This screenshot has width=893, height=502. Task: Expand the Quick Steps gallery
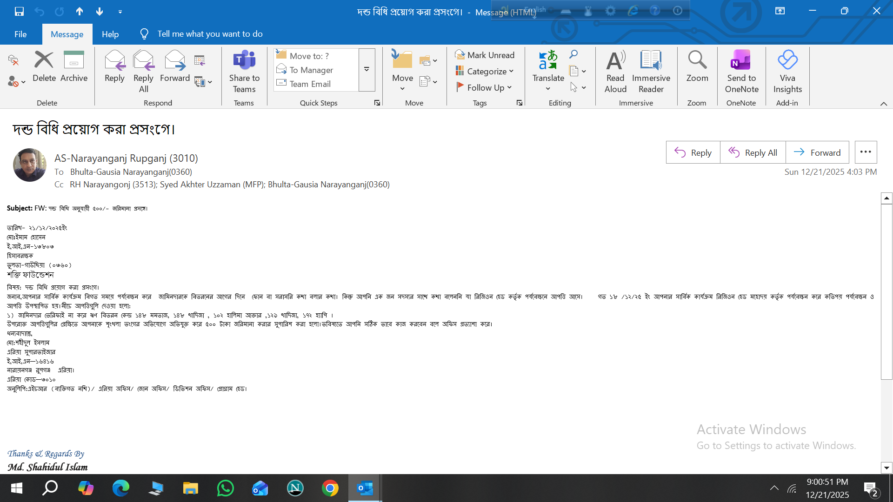pos(367,70)
